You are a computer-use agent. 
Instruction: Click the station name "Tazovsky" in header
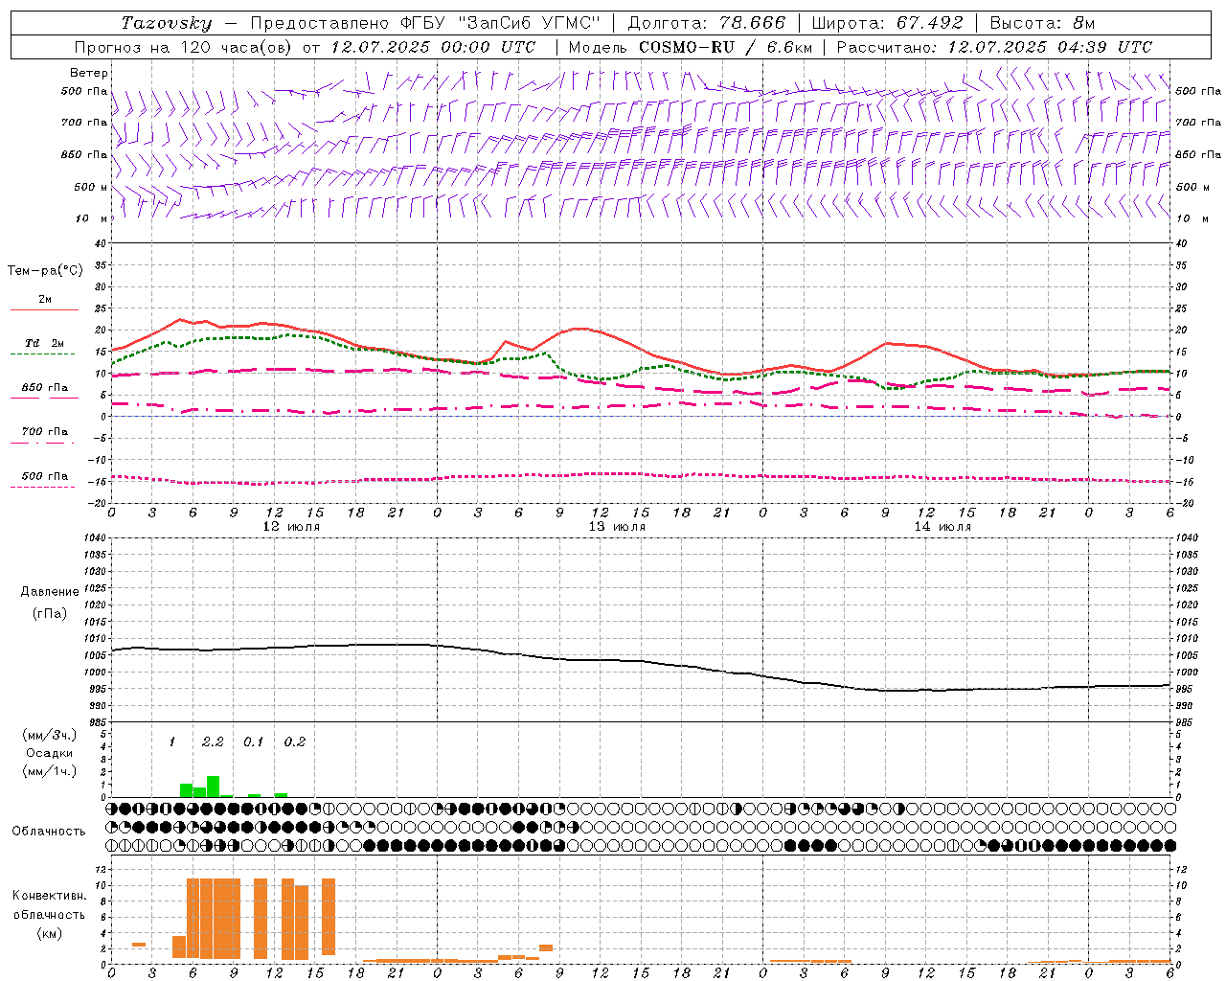click(x=166, y=23)
